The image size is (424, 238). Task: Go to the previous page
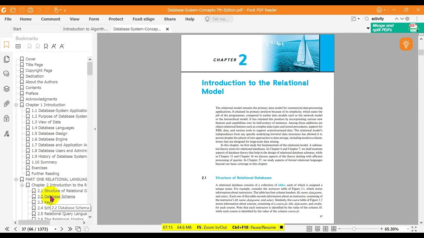[x=15, y=229]
